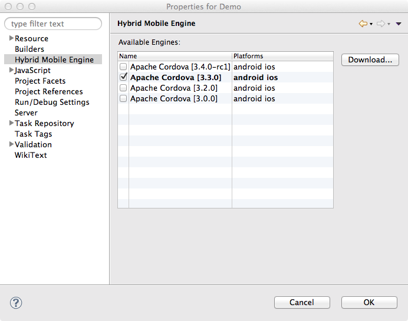Open Run/Debug Settings page
Screen dimensions: 408x321
pyautogui.click(x=52, y=102)
